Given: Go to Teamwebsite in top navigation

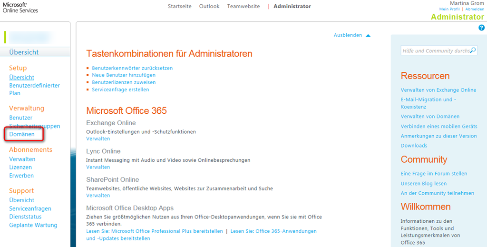Looking at the screenshot, I should pyautogui.click(x=243, y=6).
